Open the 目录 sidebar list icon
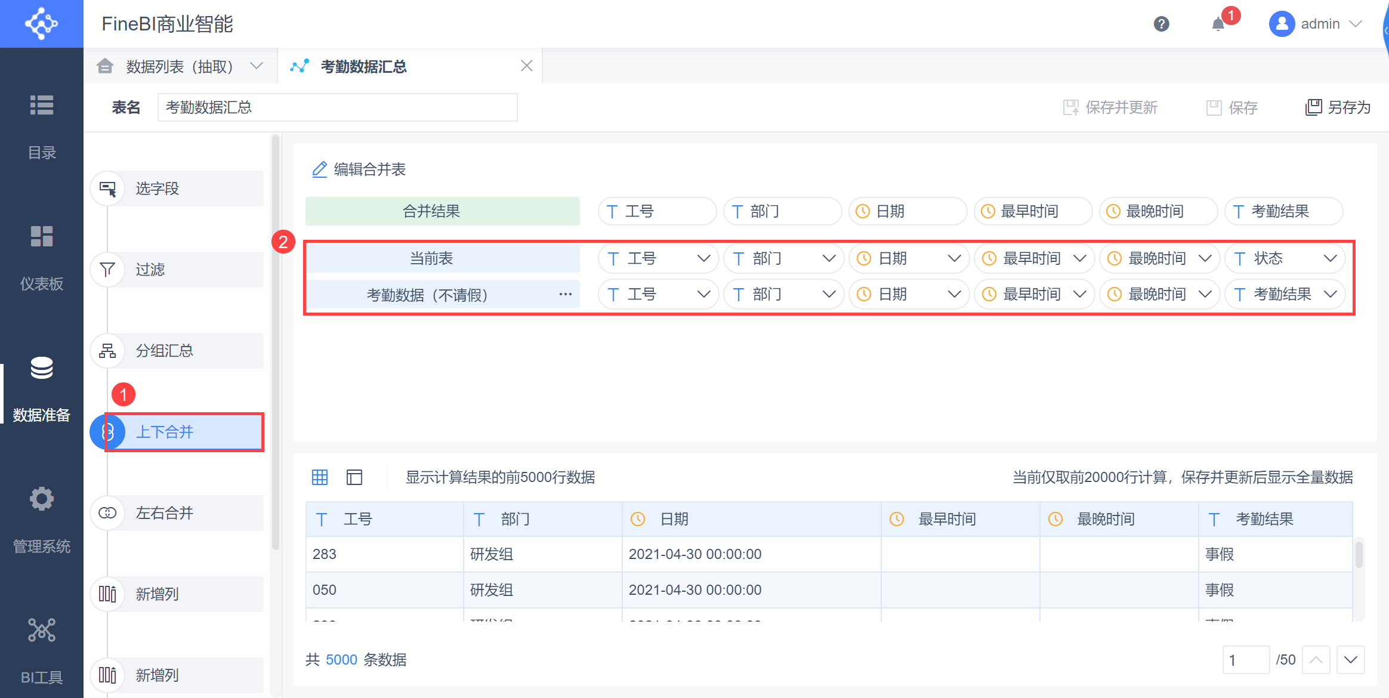This screenshot has width=1389, height=698. pyautogui.click(x=42, y=106)
